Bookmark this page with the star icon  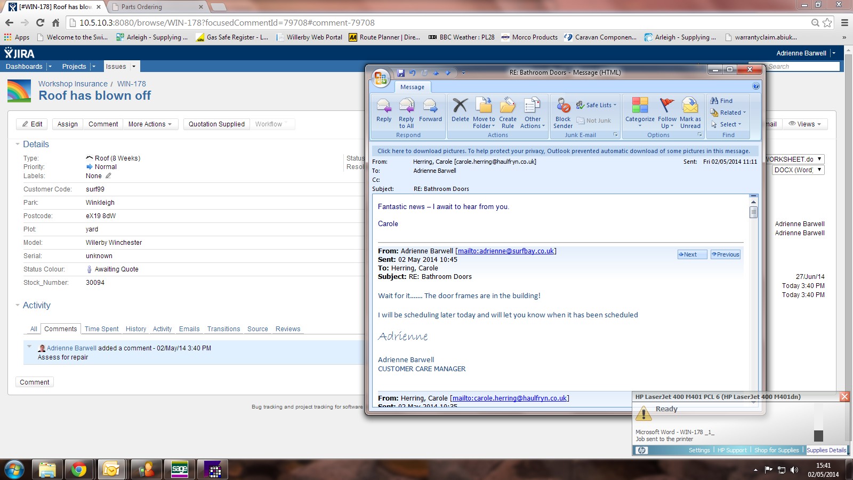pos(827,22)
